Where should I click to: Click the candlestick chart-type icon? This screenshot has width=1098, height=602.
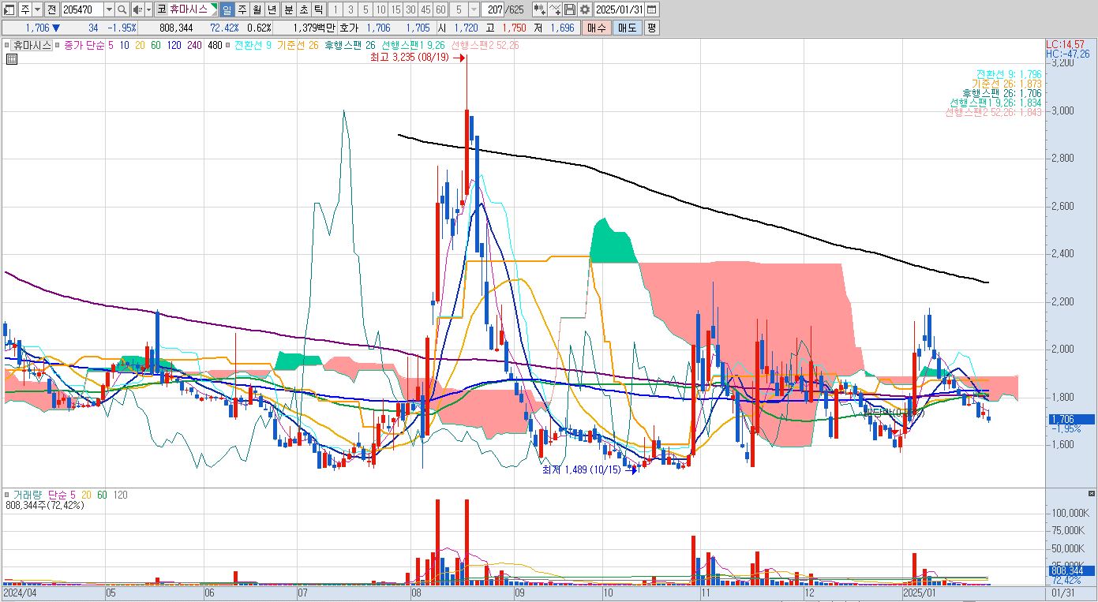pyautogui.click(x=540, y=9)
